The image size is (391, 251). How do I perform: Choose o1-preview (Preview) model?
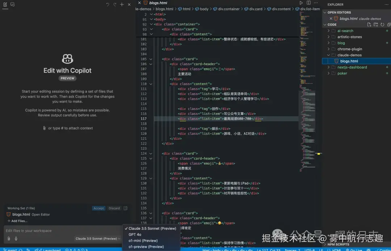tap(151, 247)
